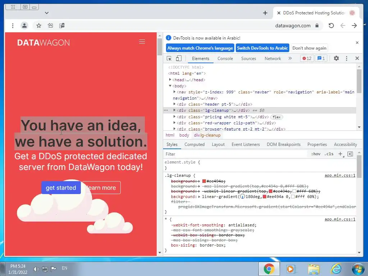Open the Properties tab
368x276 pixels.
coord(317,144)
